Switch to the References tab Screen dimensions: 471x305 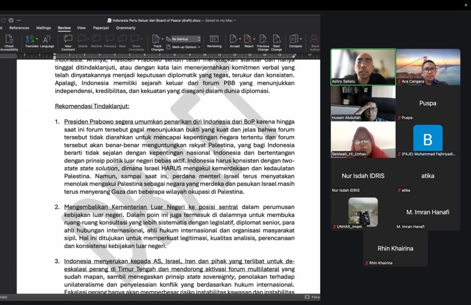[x=19, y=28]
